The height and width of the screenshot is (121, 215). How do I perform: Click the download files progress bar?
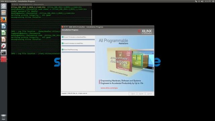click(x=78, y=40)
